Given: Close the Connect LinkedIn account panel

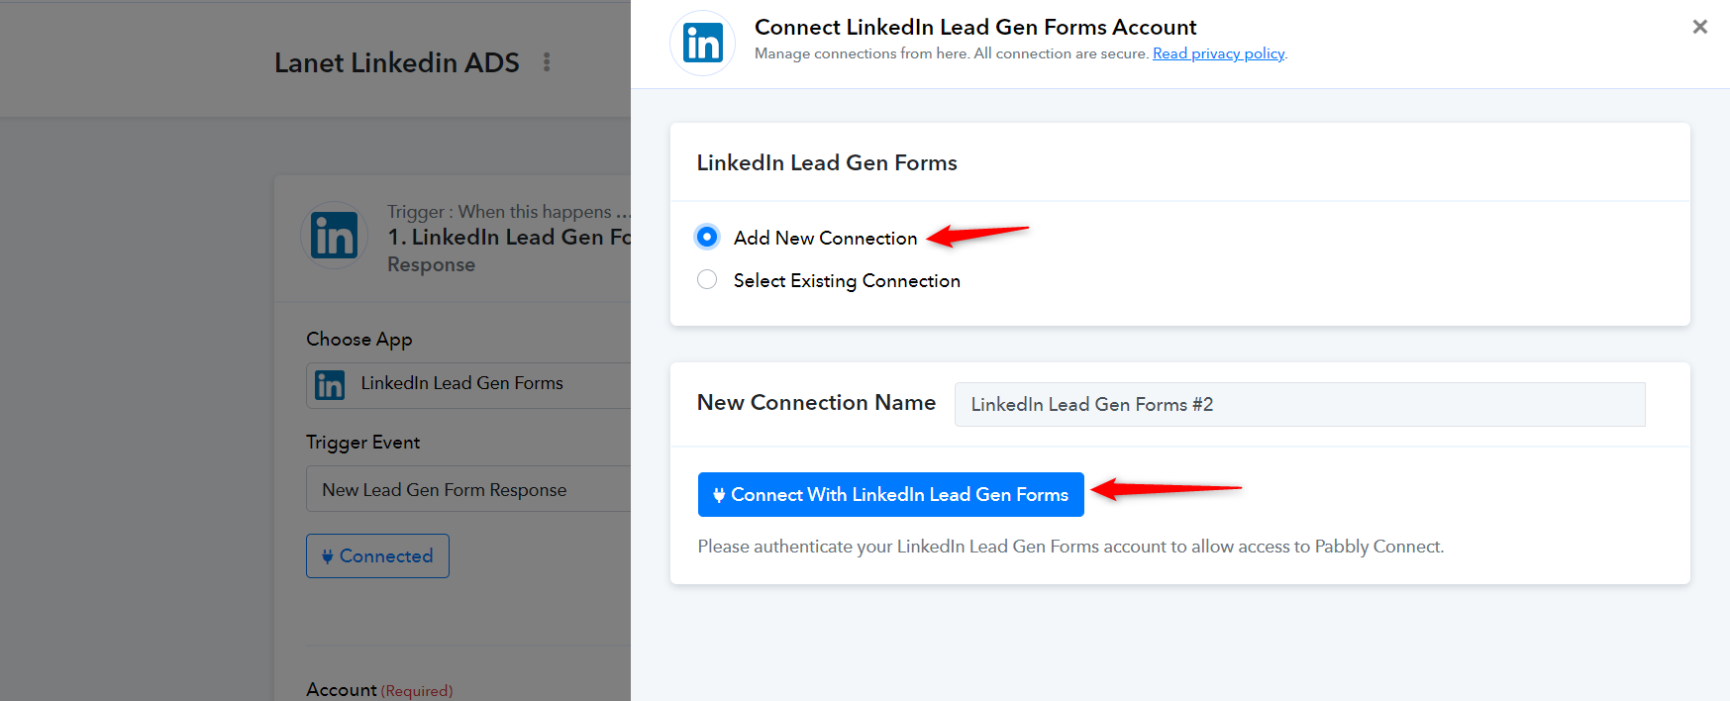Looking at the screenshot, I should click(1699, 27).
